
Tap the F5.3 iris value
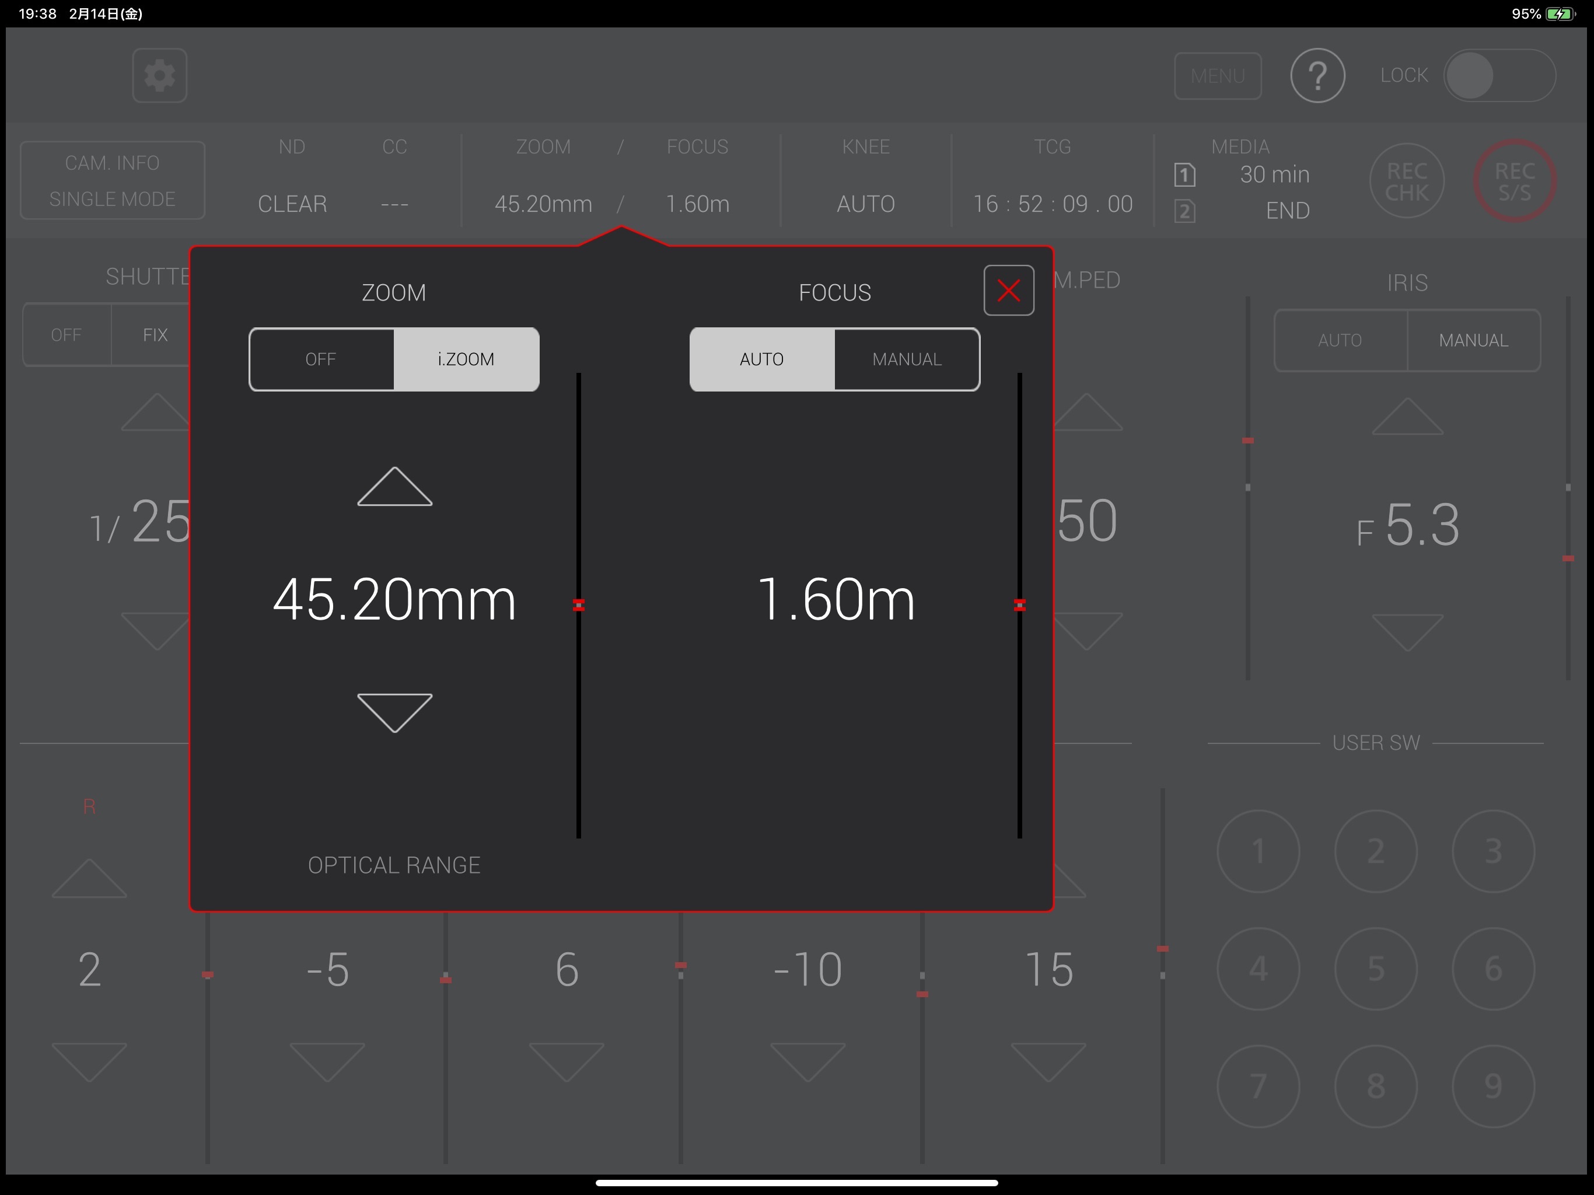click(1407, 525)
